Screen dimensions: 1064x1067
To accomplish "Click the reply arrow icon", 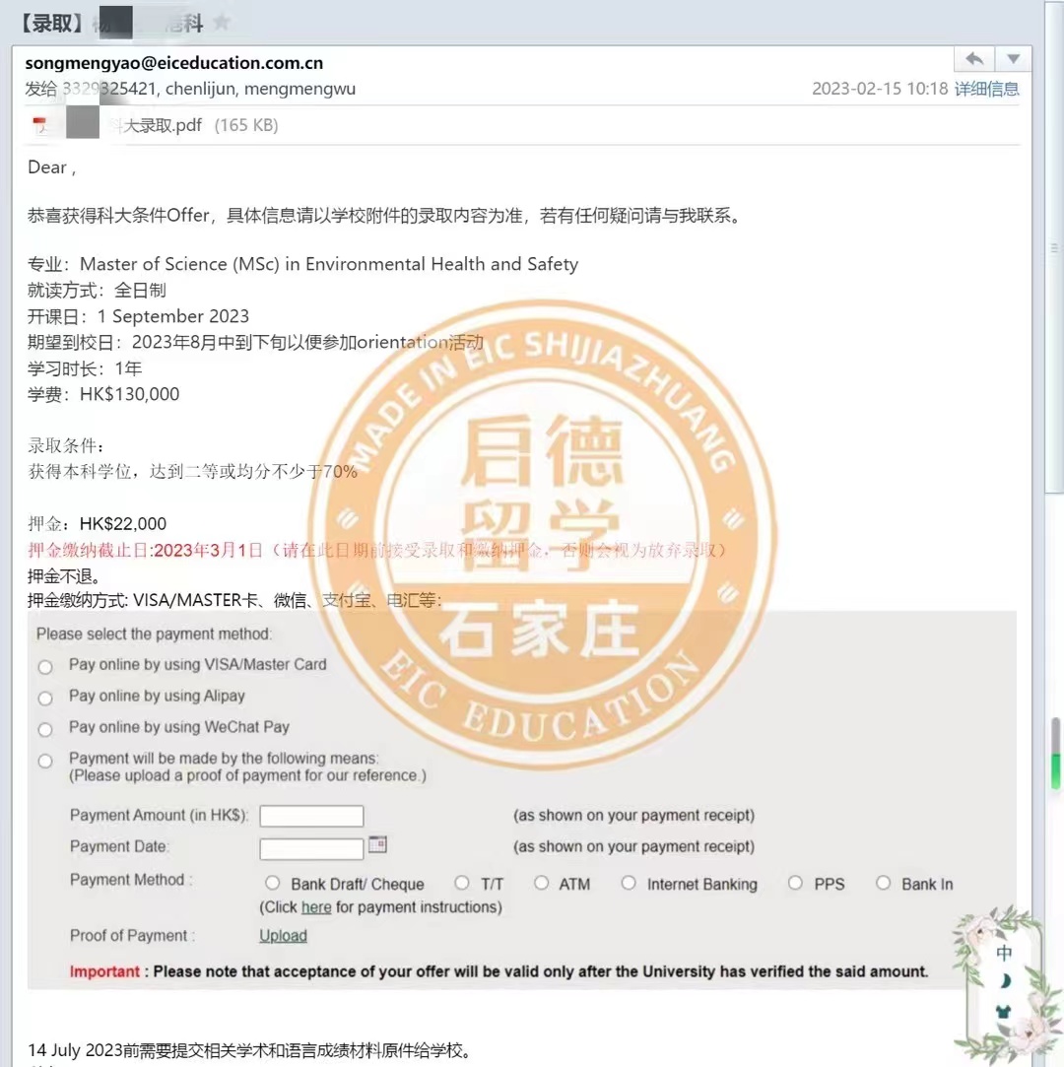I will [974, 59].
